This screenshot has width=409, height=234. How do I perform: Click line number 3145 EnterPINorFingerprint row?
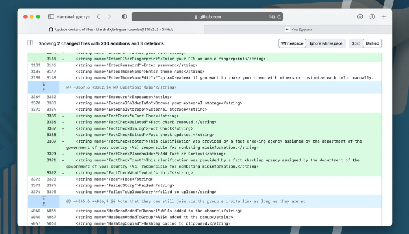click(x=52, y=59)
